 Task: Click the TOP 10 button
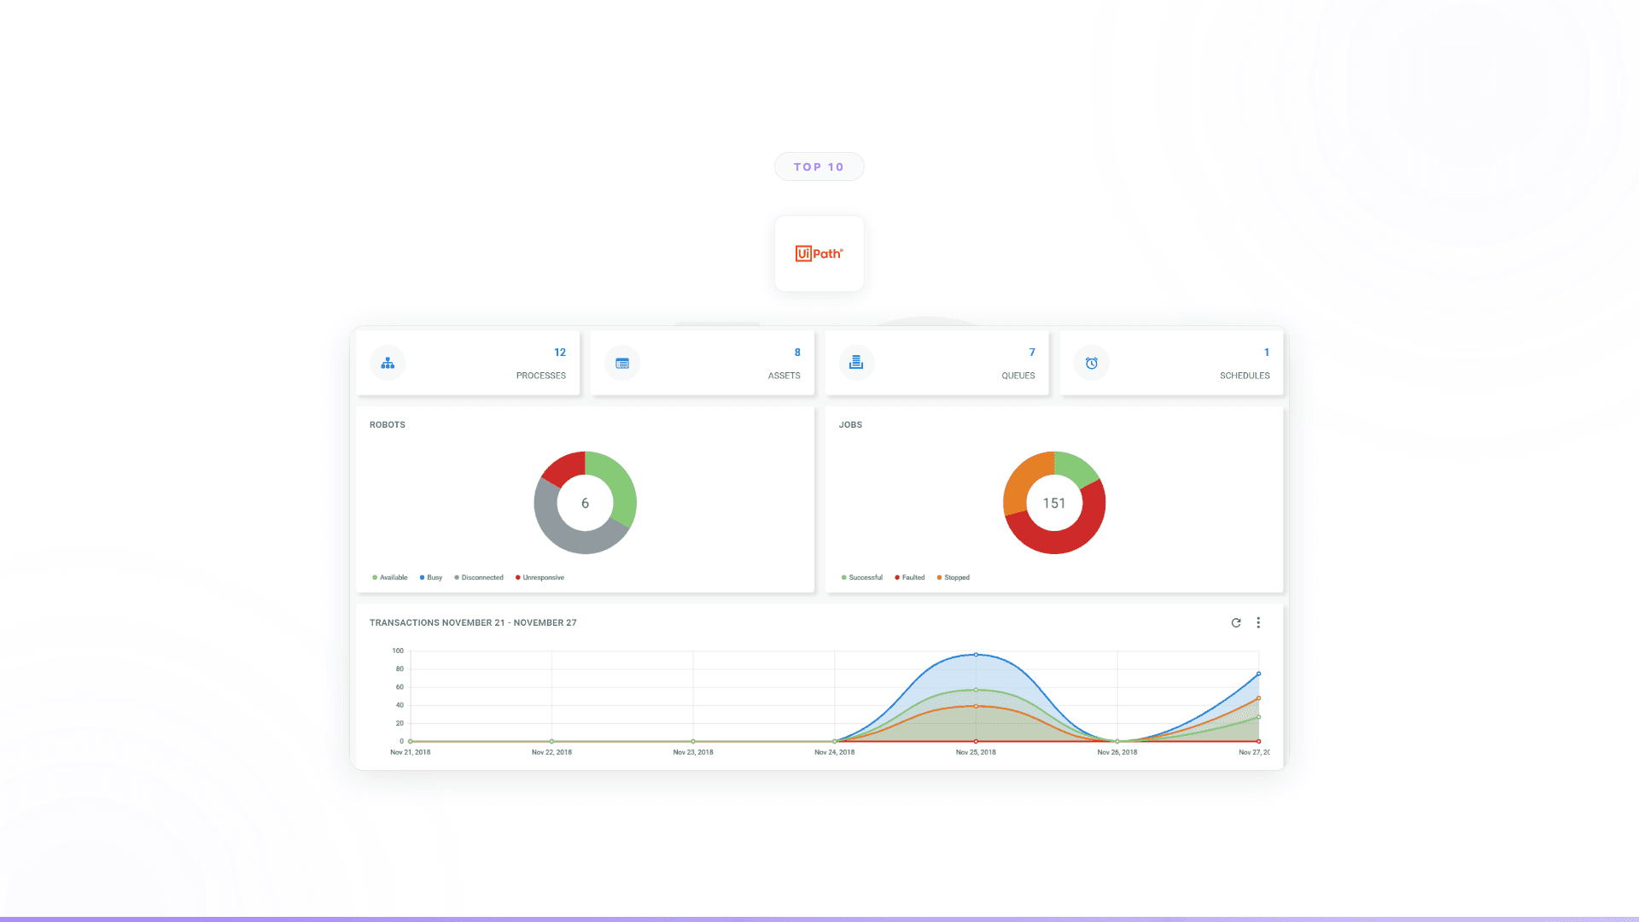click(x=819, y=166)
